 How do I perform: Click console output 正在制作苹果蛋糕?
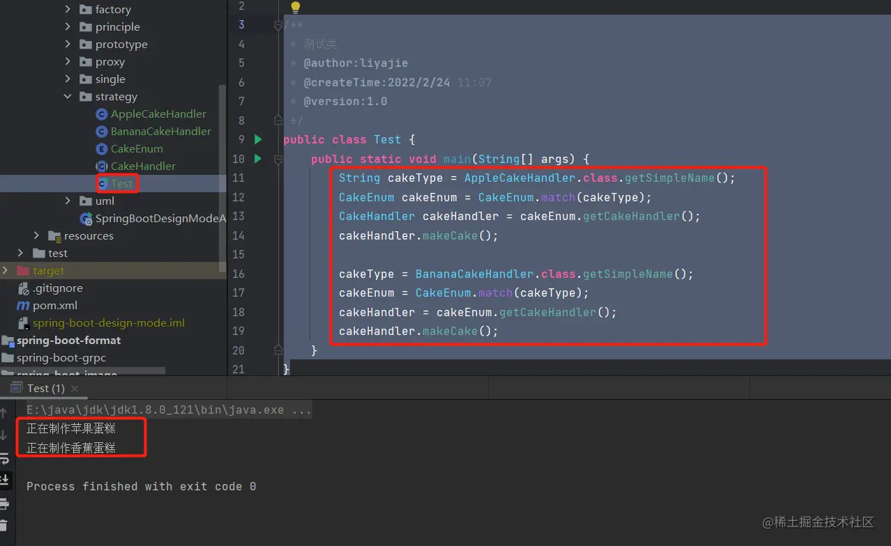click(x=71, y=428)
